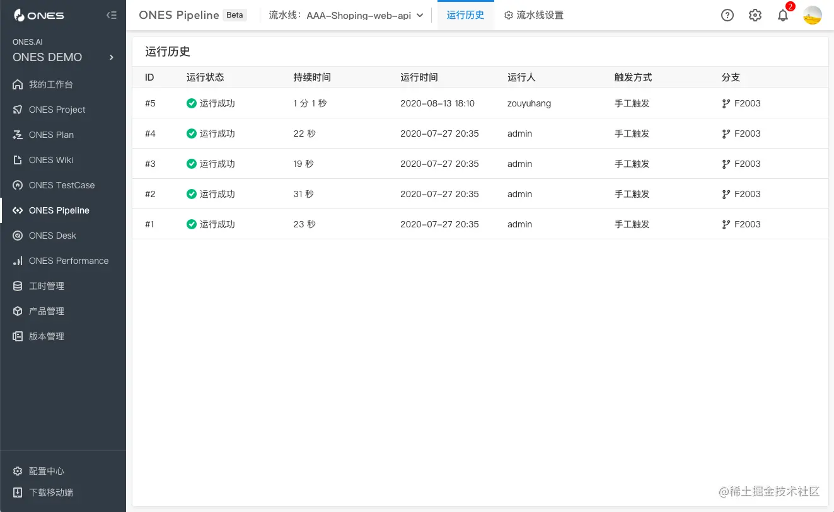
Task: Collapse the left navigation sidebar
Action: click(112, 14)
